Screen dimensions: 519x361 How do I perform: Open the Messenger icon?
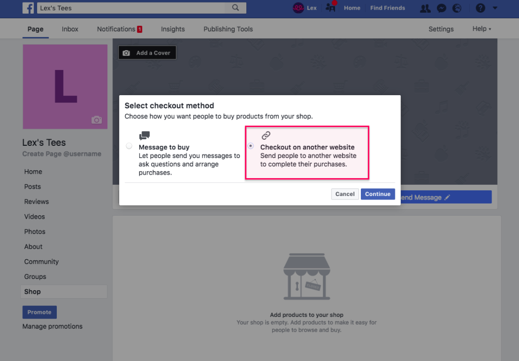(441, 8)
